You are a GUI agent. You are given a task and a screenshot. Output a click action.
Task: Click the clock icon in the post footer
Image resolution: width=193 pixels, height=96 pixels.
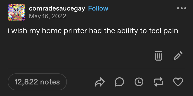click(139, 82)
